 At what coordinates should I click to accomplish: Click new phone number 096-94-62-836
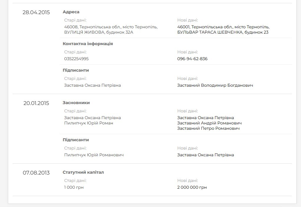(192, 59)
